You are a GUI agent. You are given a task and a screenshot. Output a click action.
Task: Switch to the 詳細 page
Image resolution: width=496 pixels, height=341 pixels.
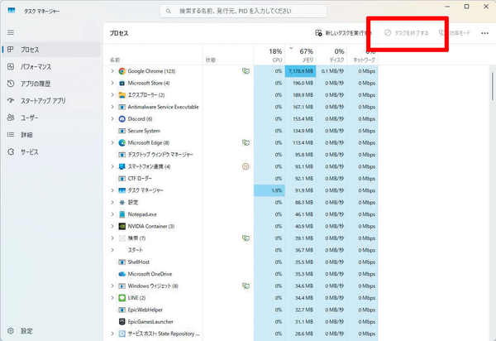(x=51, y=135)
